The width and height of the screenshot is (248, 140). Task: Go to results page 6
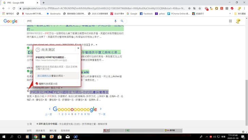(75, 114)
